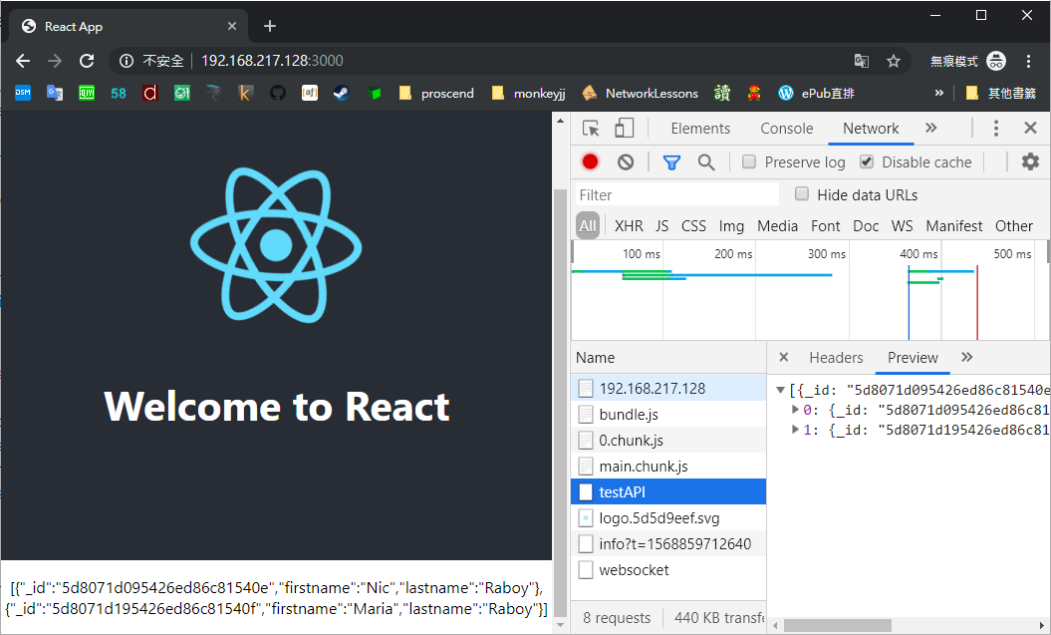Open the 其他書籤 bookmarks folder
1051x635 pixels.
(x=1001, y=93)
